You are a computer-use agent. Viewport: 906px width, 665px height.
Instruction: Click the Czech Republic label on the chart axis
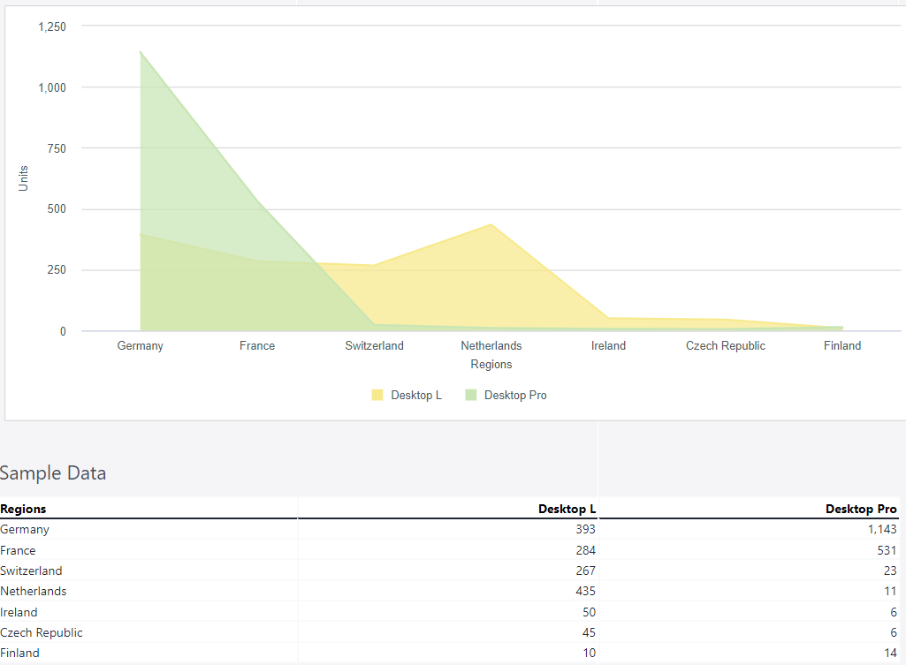(x=726, y=346)
